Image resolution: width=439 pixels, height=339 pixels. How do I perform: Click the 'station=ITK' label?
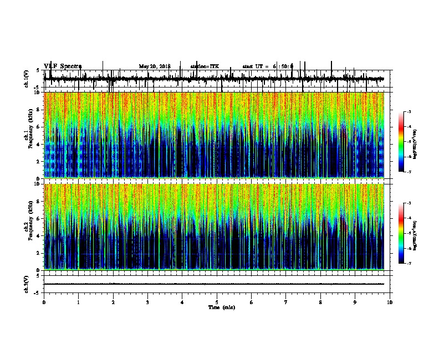[x=205, y=66]
